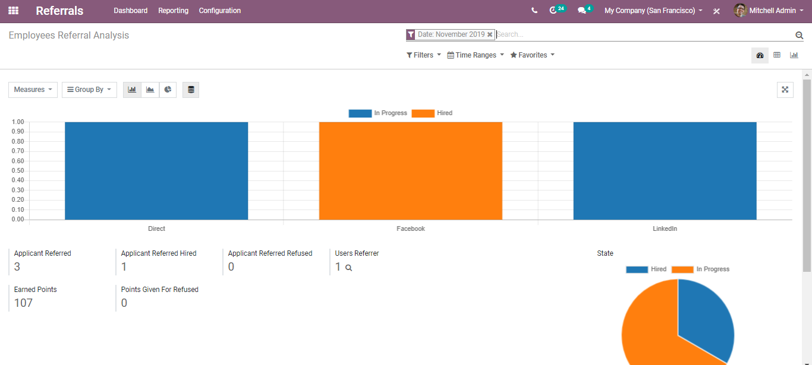Expand the Filters dropdown

pyautogui.click(x=424, y=55)
